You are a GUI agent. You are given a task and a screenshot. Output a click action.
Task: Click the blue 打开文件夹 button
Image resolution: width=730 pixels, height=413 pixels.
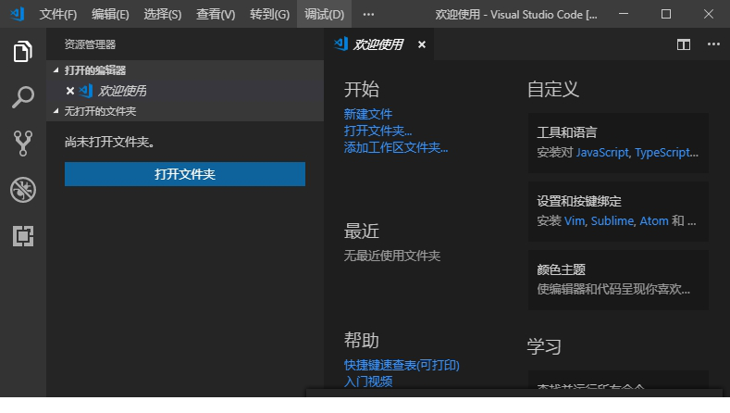(185, 174)
